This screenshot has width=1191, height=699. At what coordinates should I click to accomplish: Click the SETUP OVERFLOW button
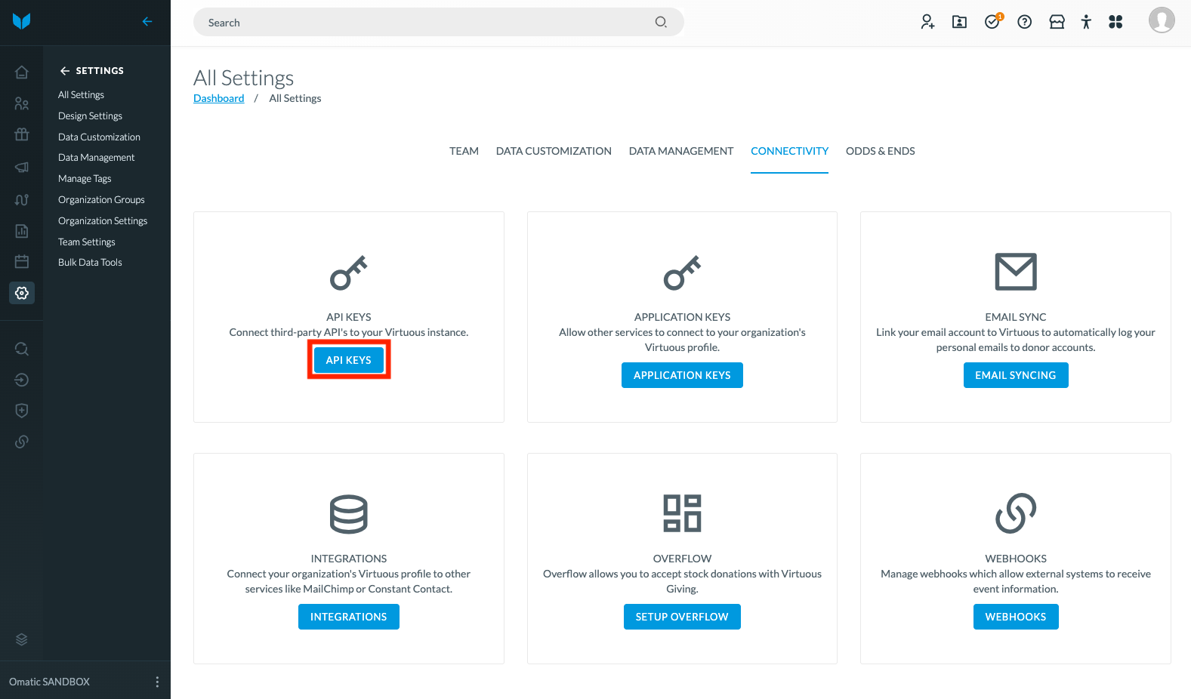682,617
